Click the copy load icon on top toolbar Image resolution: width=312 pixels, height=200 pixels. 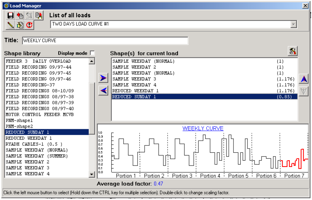(x=39, y=16)
